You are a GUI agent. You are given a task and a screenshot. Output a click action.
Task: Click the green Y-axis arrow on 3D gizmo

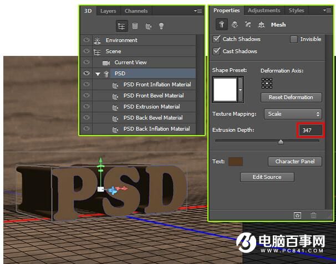101,161
